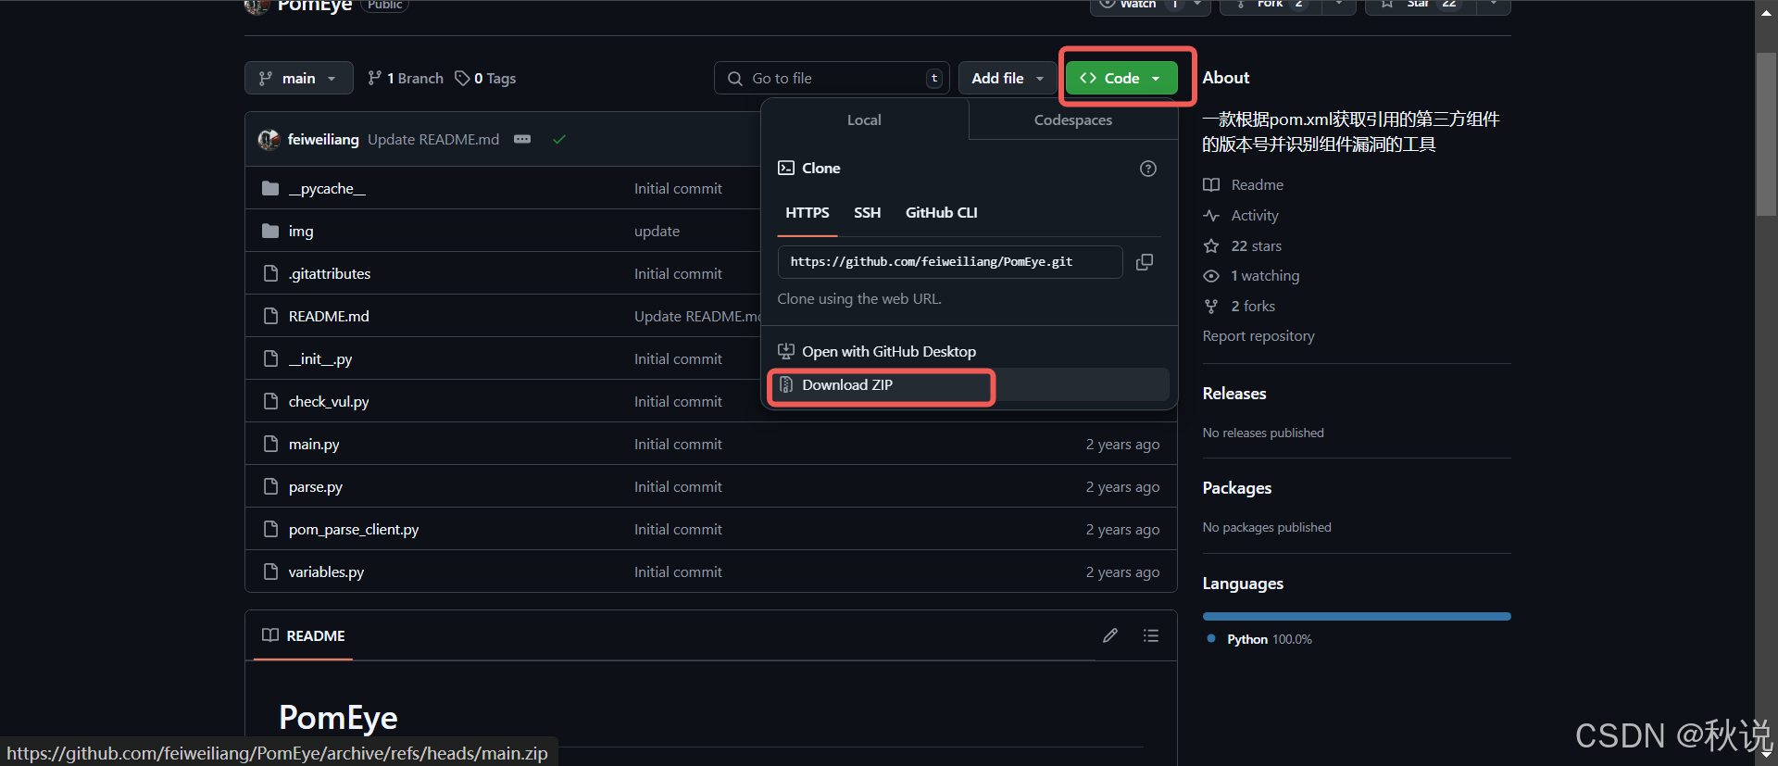The image size is (1778, 766).
Task: Click Report repository link
Action: tap(1258, 335)
